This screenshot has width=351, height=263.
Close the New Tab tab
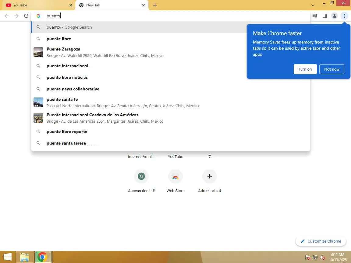[144, 5]
